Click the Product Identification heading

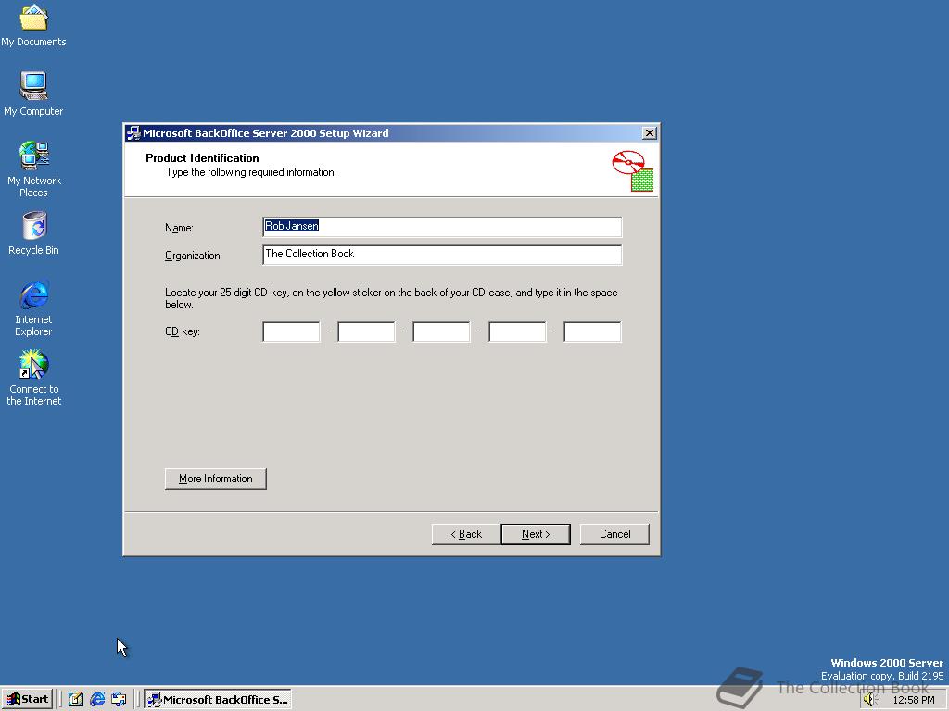202,157
